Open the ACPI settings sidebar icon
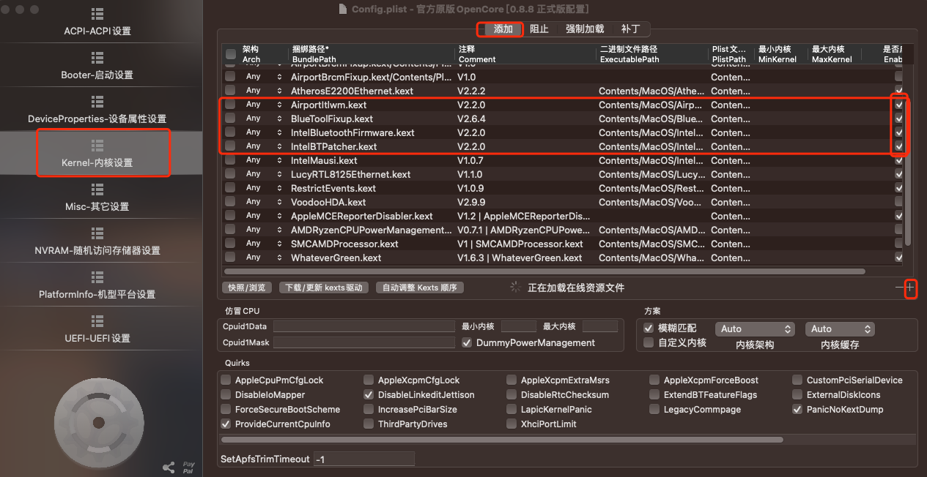927x477 pixels. (x=97, y=15)
